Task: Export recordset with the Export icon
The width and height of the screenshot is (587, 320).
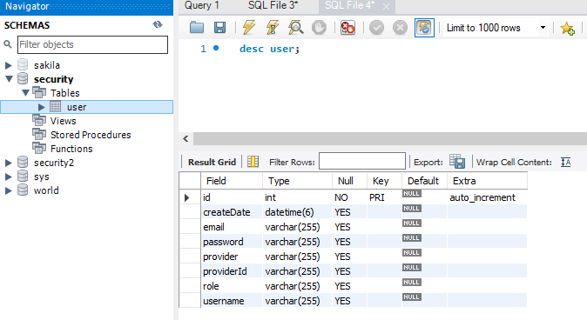Action: click(457, 162)
